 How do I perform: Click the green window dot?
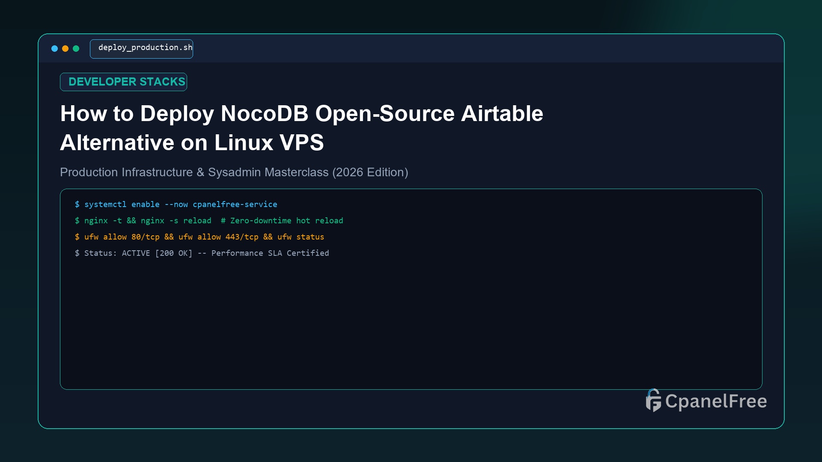pyautogui.click(x=76, y=49)
